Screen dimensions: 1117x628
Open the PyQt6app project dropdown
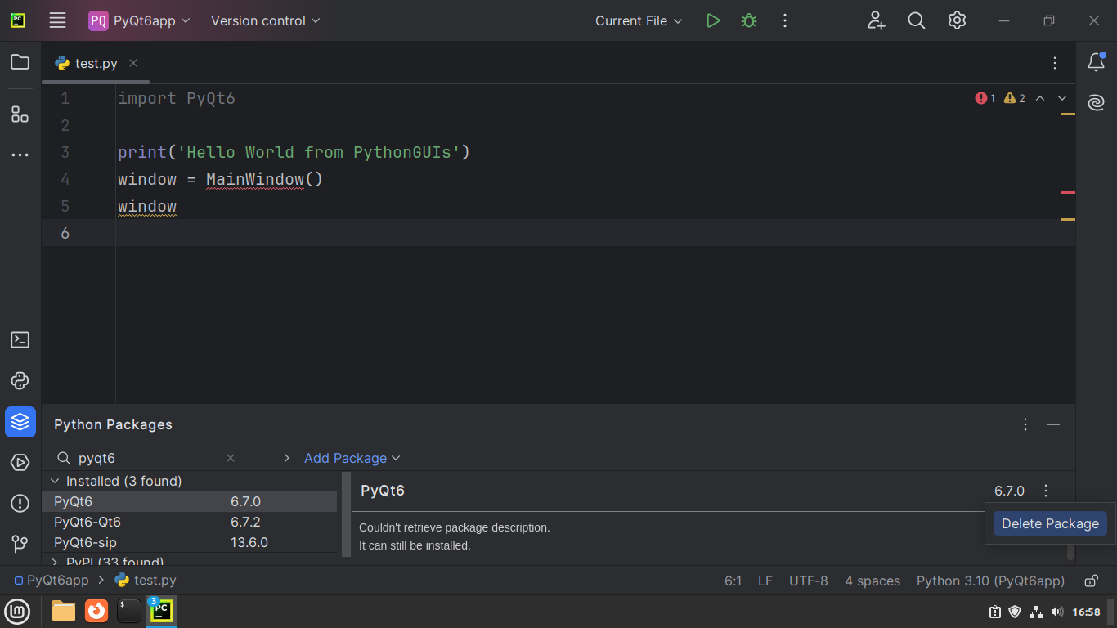pos(140,20)
